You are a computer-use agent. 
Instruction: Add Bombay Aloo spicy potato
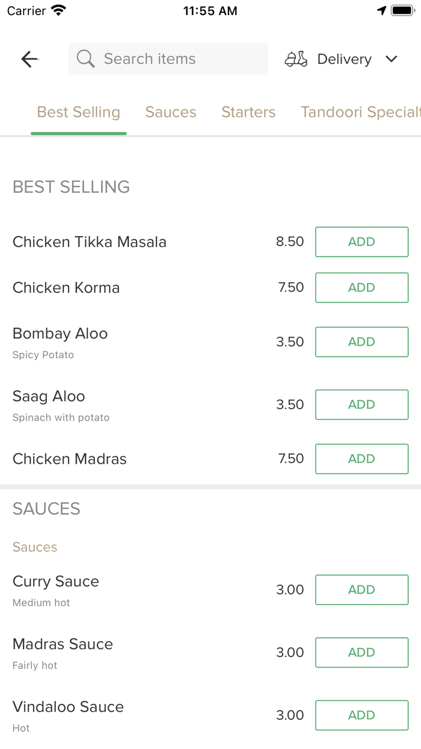click(x=361, y=341)
